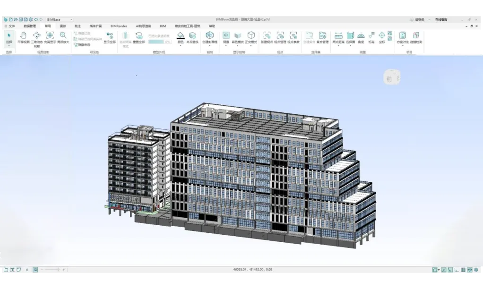Switch to the BIMRender ribbon tab
The height and width of the screenshot is (289, 483).
[x=119, y=26]
